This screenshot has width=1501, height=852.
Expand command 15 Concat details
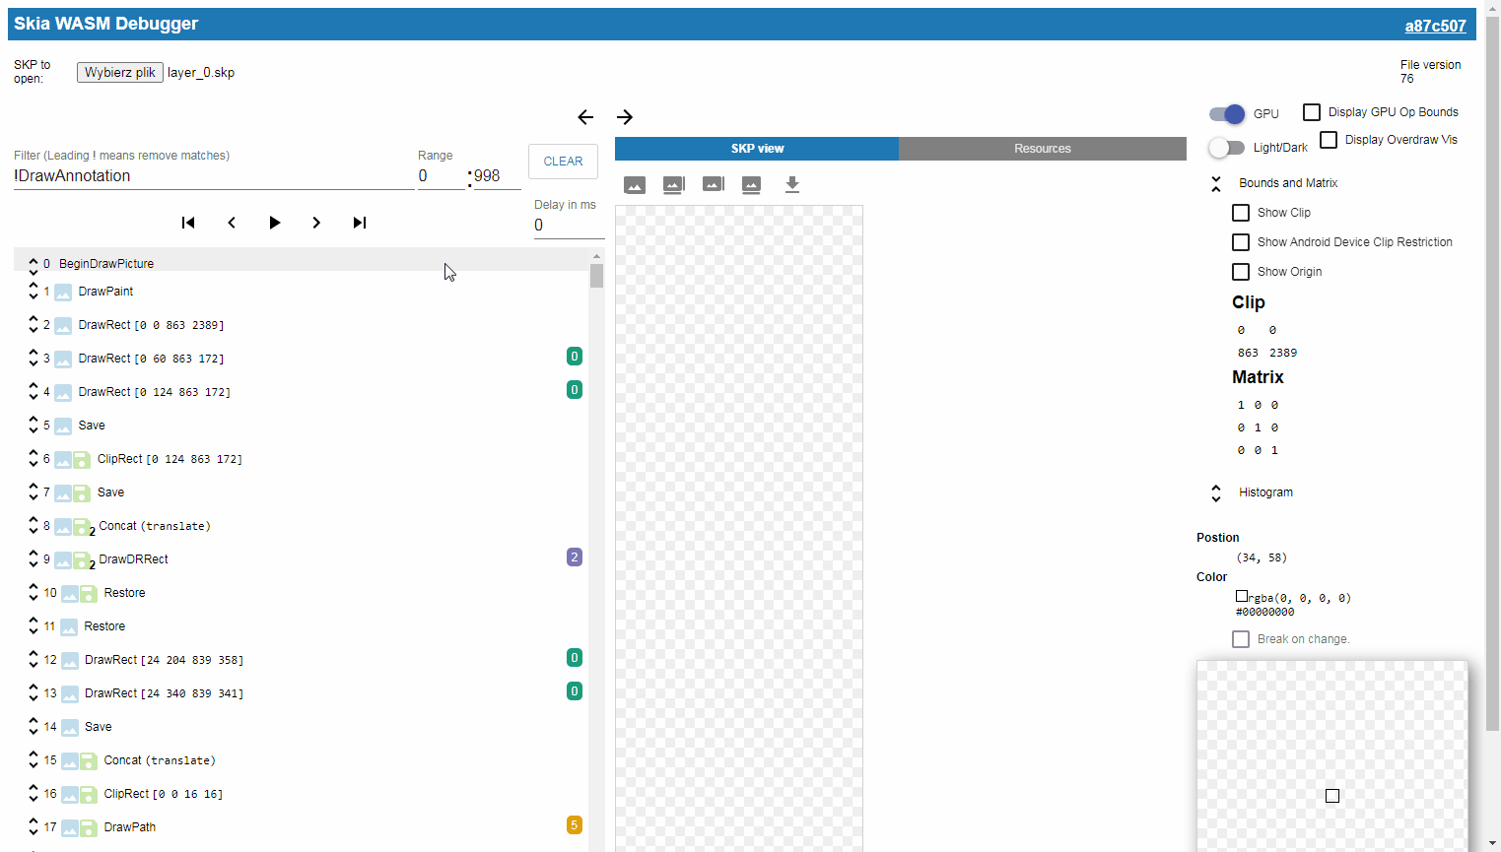click(34, 761)
